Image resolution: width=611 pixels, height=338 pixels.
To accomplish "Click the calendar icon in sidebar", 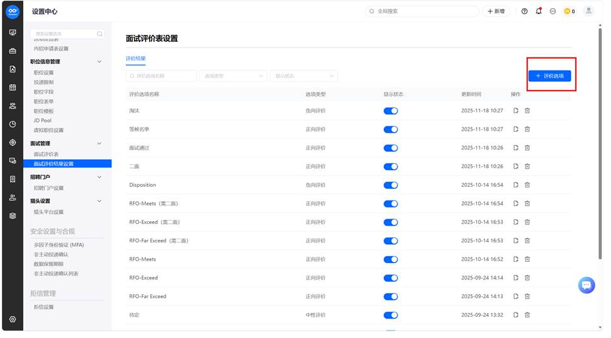I will click(13, 87).
